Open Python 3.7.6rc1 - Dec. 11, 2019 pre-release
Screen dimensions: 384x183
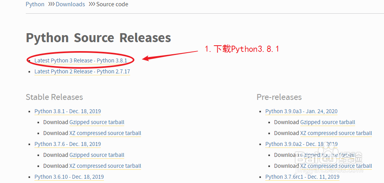[302, 177]
